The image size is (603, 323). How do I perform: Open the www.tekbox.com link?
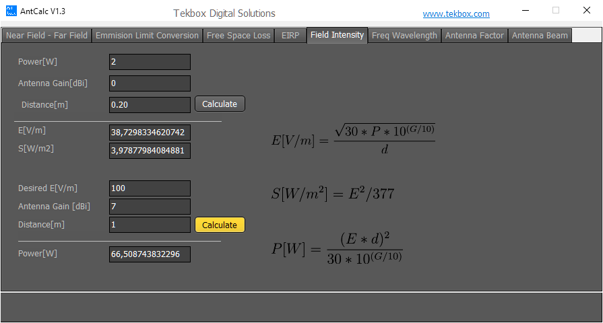[x=456, y=14]
